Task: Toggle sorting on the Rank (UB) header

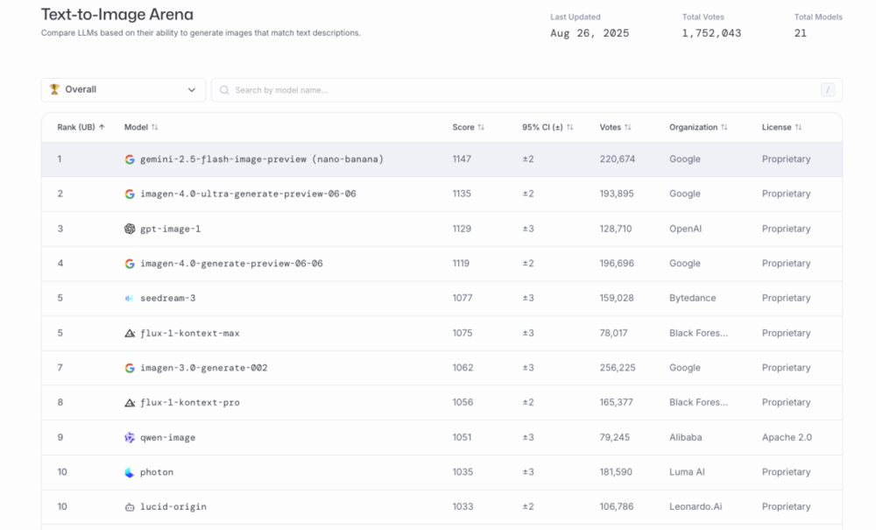Action: (x=81, y=127)
